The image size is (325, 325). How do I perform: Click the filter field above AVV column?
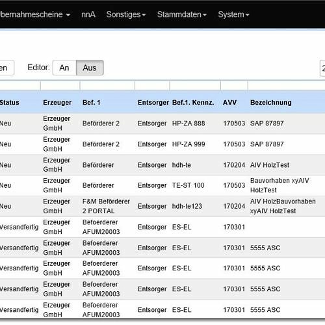tap(234, 85)
